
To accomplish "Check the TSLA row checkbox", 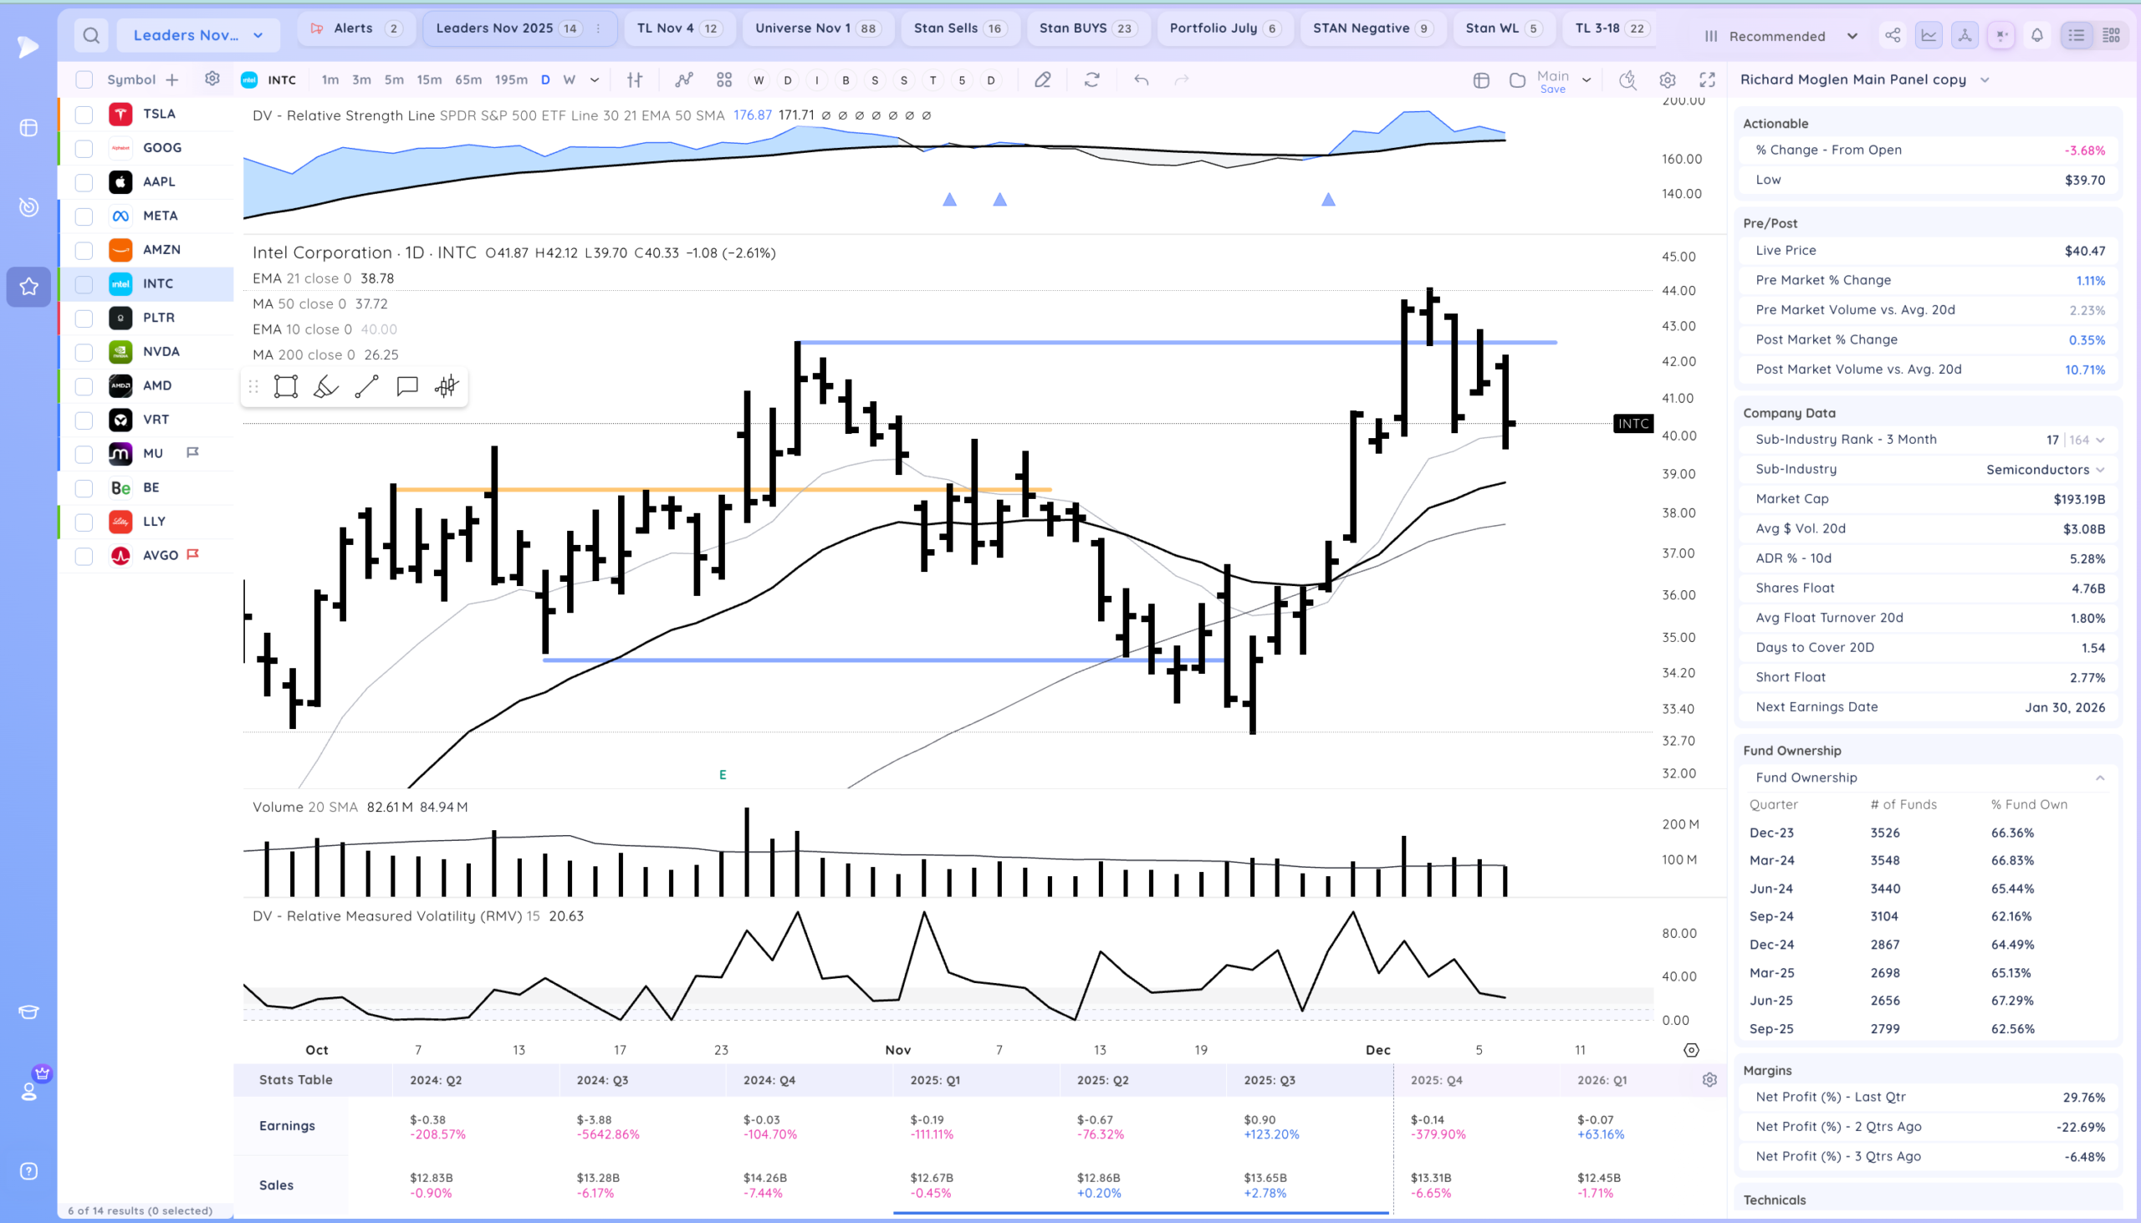I will [x=84, y=115].
